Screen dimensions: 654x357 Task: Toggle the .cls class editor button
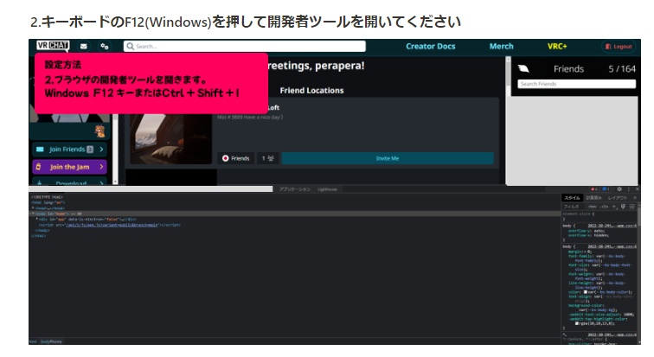click(604, 207)
